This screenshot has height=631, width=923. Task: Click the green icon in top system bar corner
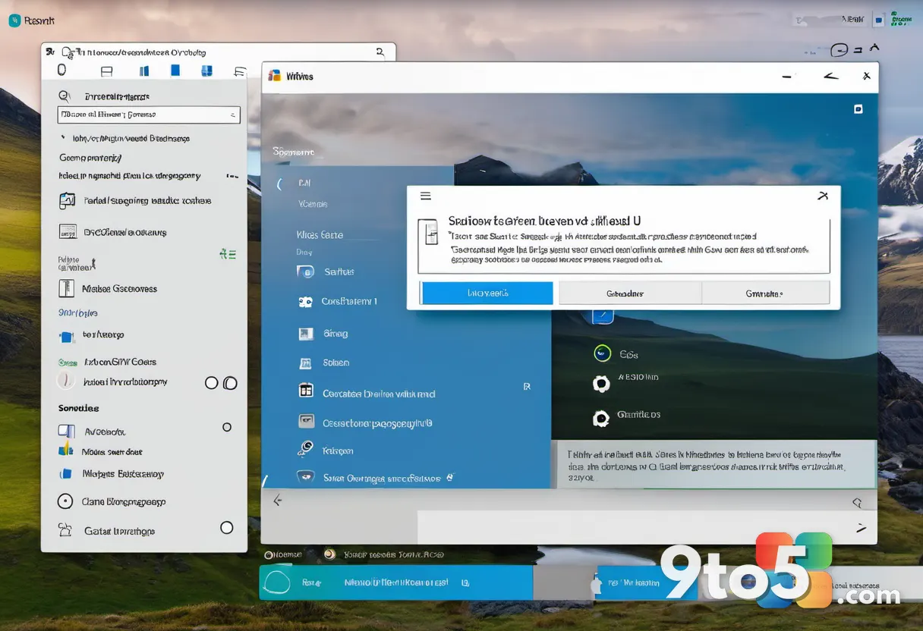(x=901, y=18)
